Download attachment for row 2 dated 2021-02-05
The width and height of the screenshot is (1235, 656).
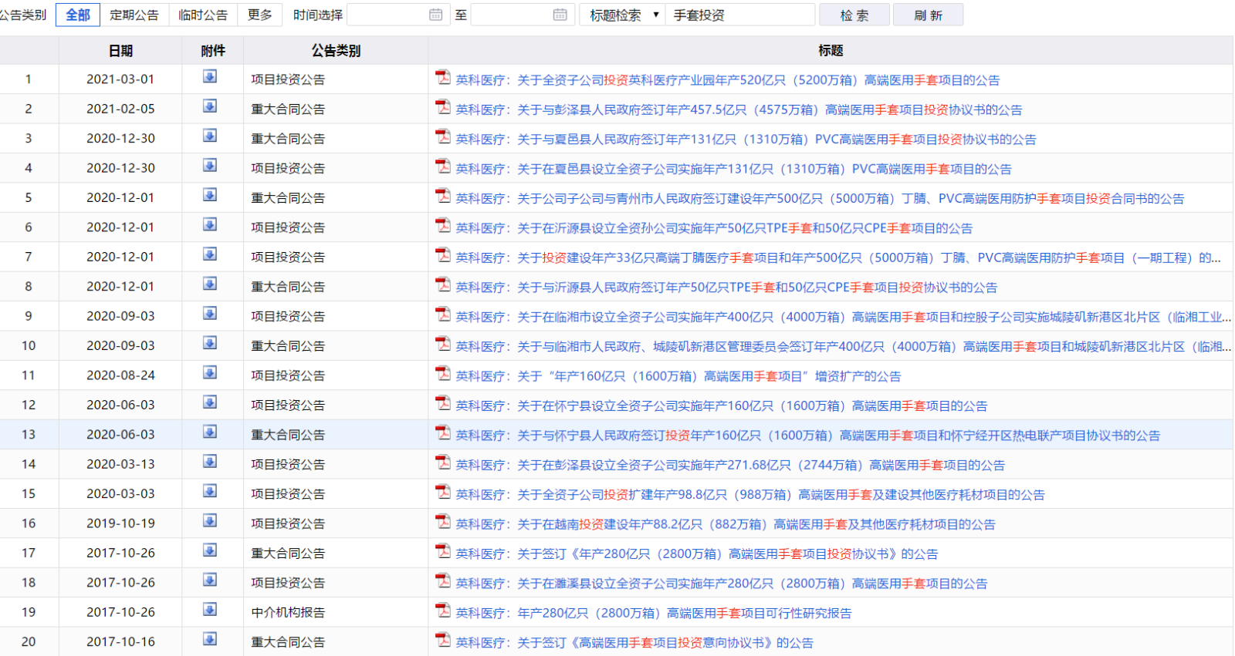click(x=210, y=106)
